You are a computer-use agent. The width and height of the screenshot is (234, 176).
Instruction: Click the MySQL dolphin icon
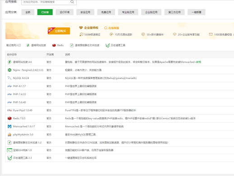pyautogui.click(x=9, y=78)
